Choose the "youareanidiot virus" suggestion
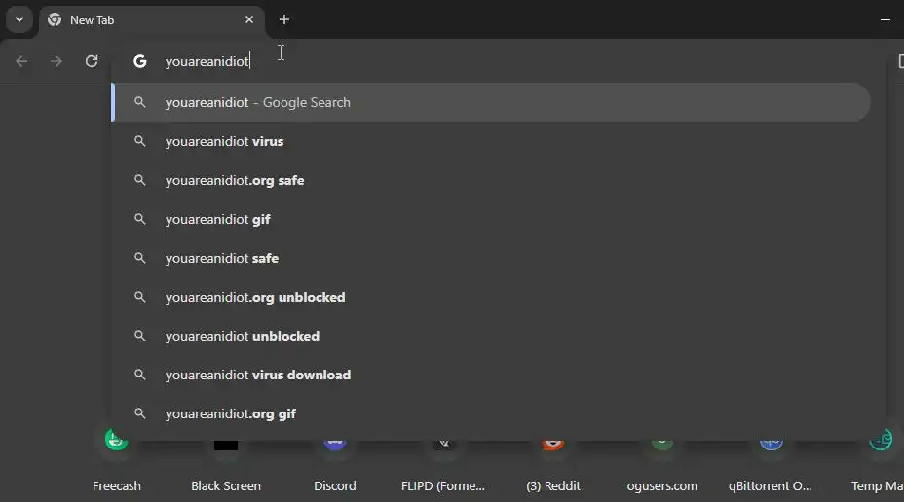904x502 pixels. point(225,141)
